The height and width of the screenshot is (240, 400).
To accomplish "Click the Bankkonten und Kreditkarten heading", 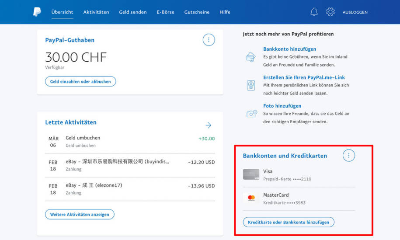I will 285,156.
